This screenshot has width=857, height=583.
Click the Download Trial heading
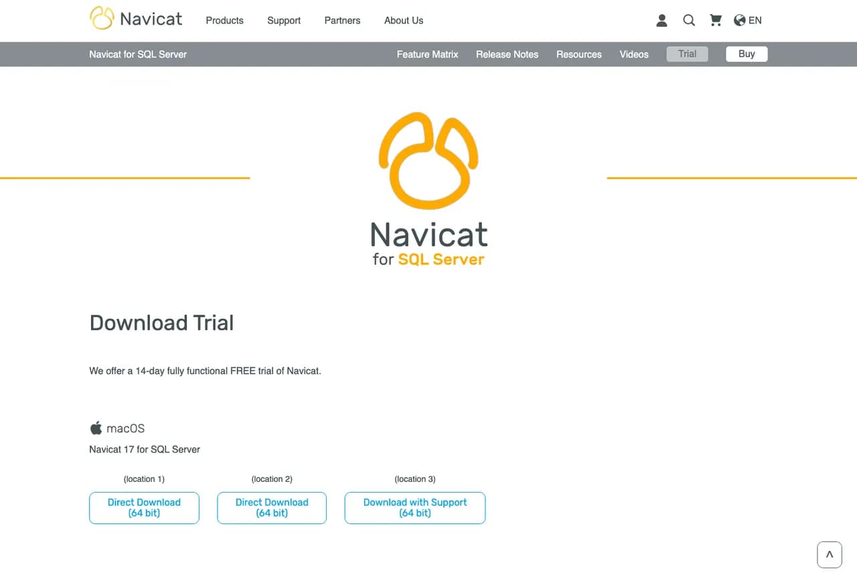coord(161,323)
